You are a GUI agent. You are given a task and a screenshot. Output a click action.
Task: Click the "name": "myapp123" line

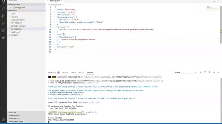point(66,10)
